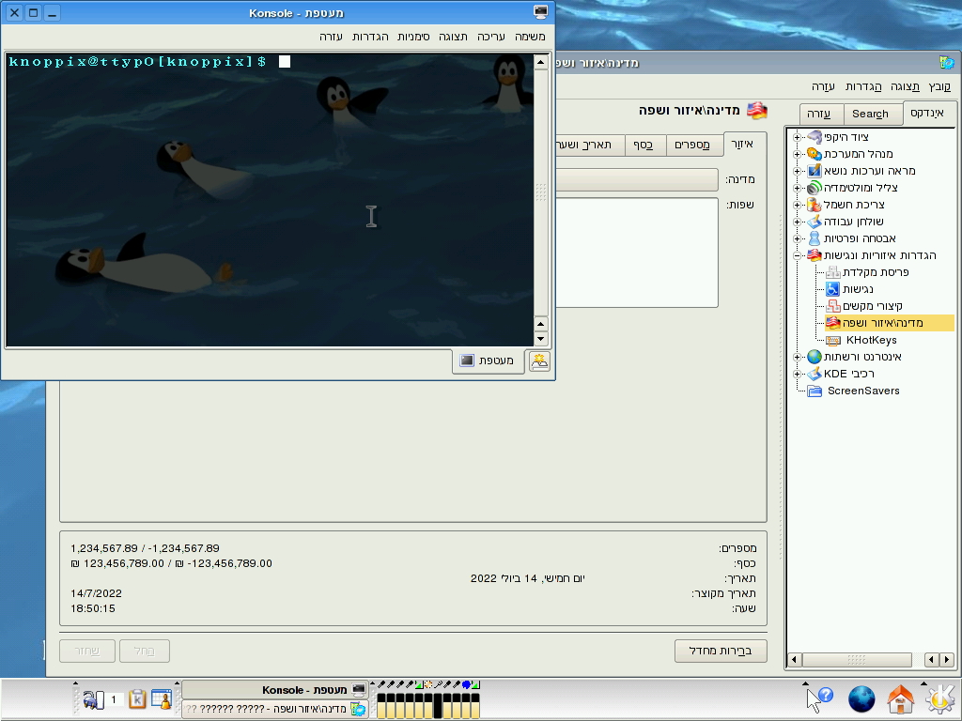
Task: Click the שחזר reset button
Action: [x=87, y=652]
